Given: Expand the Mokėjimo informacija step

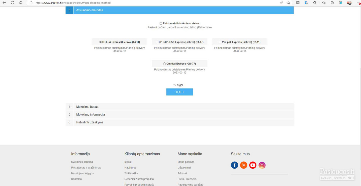Looking at the screenshot, I should [x=179, y=114].
